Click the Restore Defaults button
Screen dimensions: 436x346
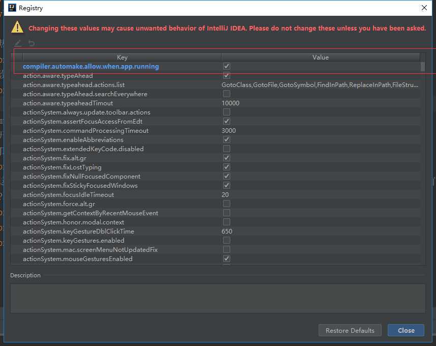[x=350, y=330]
